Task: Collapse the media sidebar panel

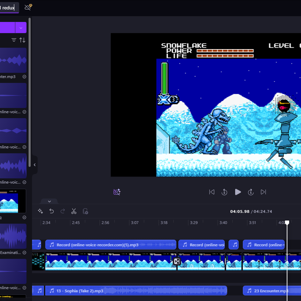Action: (x=34, y=165)
